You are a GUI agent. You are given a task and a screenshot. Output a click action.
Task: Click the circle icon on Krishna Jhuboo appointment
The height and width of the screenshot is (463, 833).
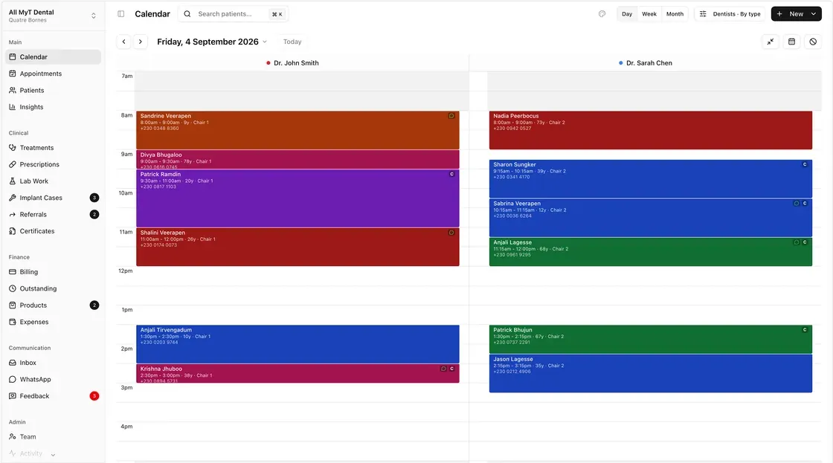pyautogui.click(x=443, y=369)
